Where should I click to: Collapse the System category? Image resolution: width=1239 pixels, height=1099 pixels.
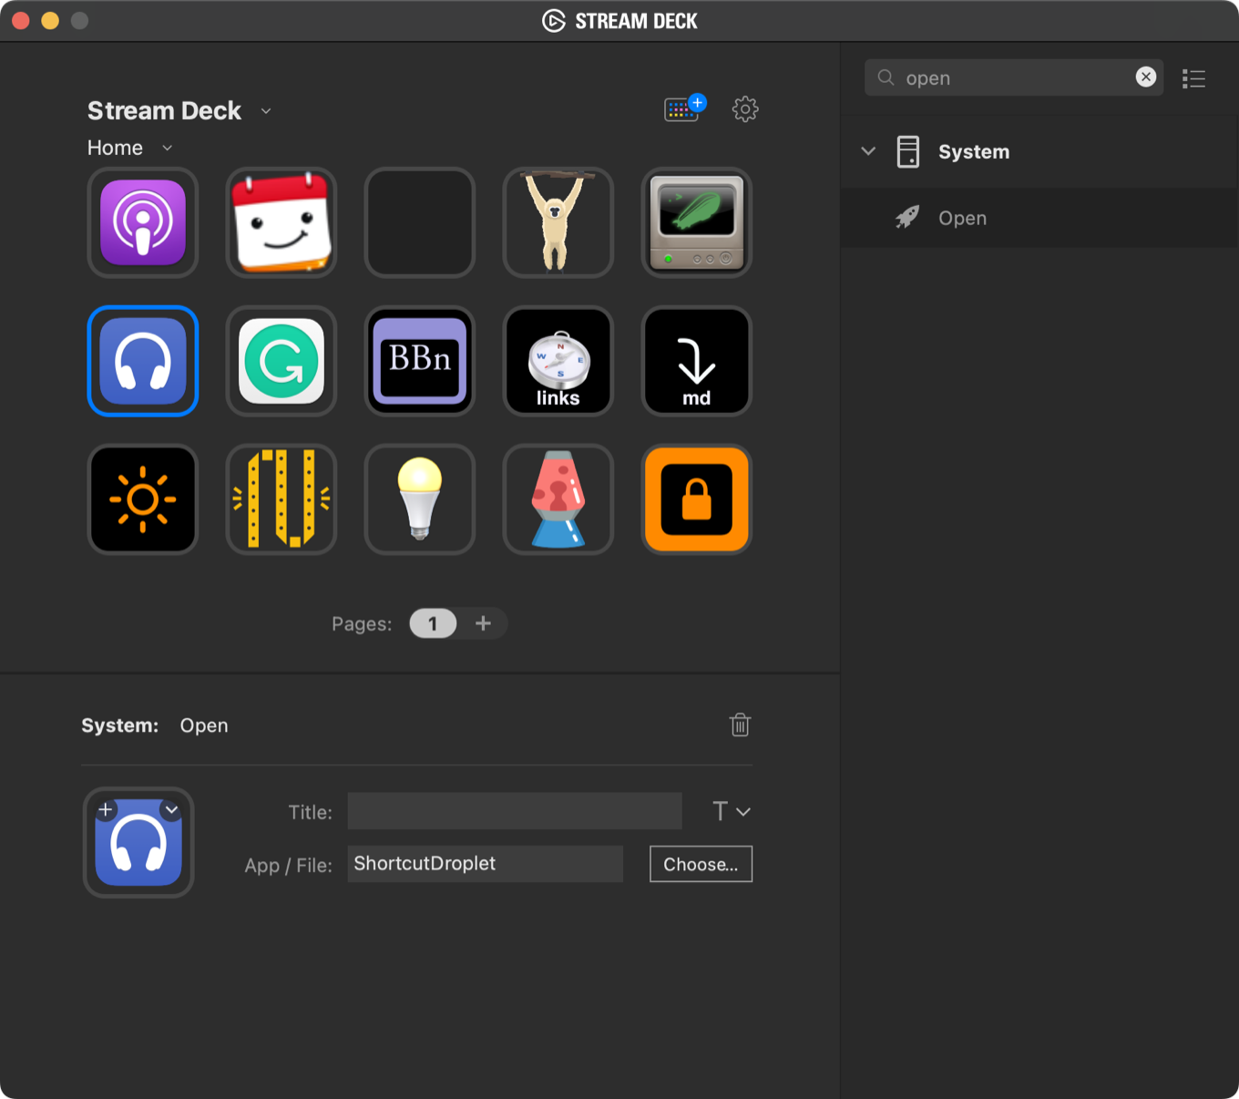coord(867,151)
